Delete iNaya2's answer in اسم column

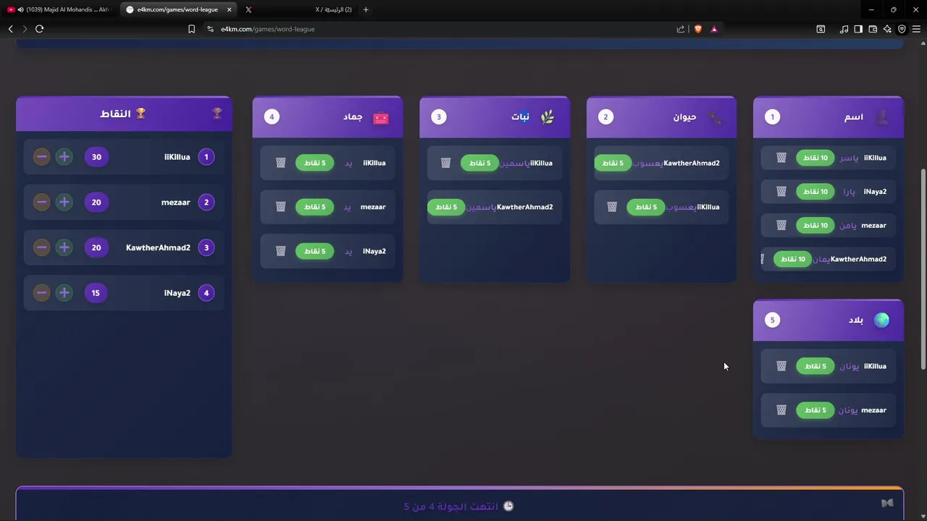tap(781, 192)
